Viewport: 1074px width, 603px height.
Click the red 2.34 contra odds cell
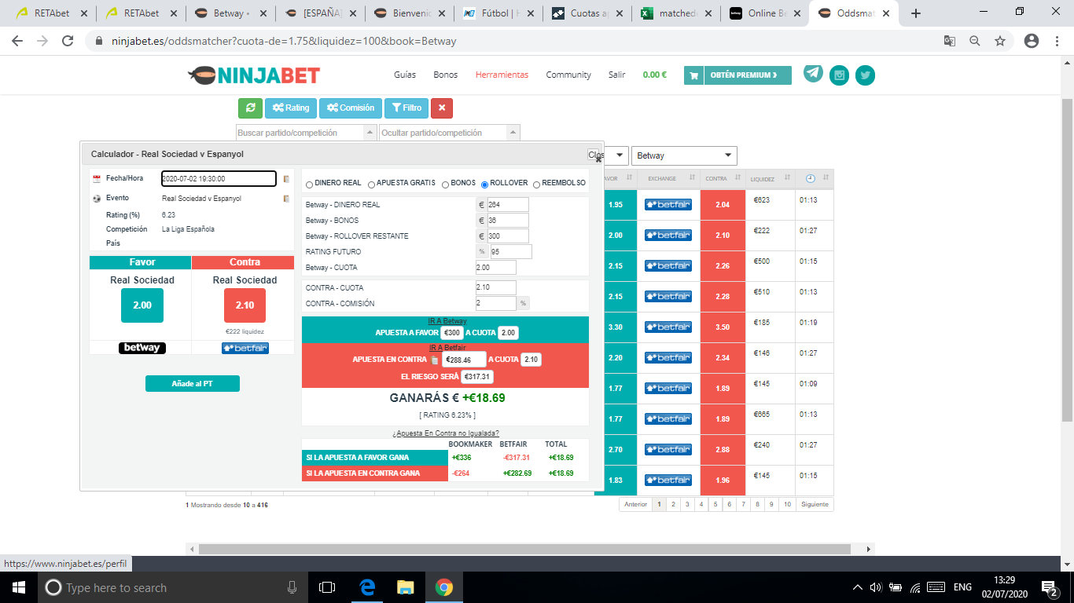click(723, 357)
